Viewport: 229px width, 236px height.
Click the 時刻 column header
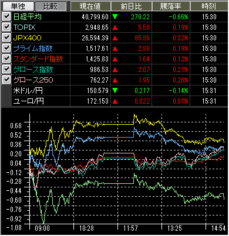click(x=209, y=6)
